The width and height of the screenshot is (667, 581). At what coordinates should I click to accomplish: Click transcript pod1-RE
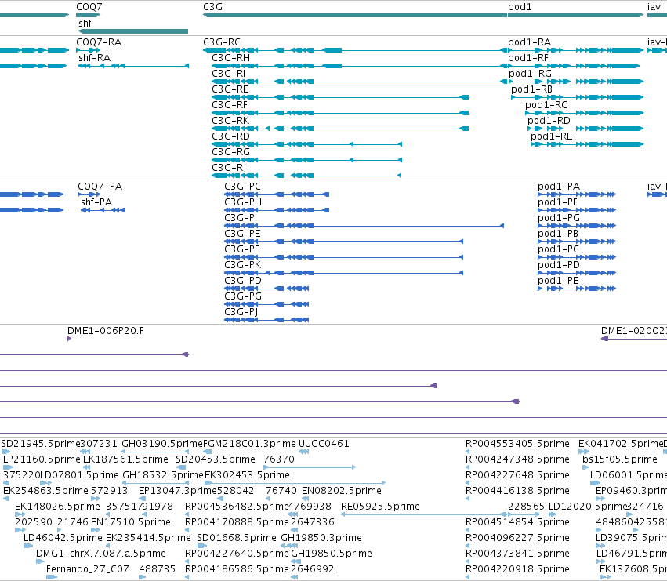551,136
